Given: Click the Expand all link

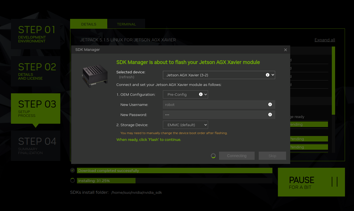Looking at the screenshot, I should (x=325, y=40).
